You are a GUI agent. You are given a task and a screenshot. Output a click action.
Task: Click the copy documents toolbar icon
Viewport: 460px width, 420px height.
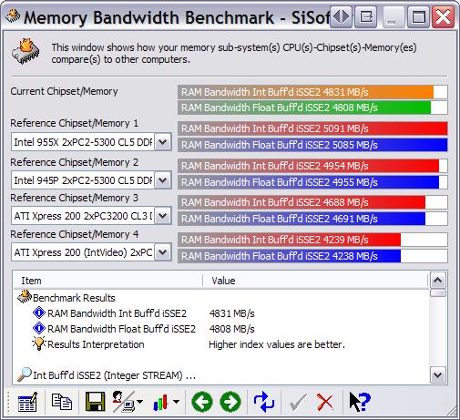(x=62, y=402)
